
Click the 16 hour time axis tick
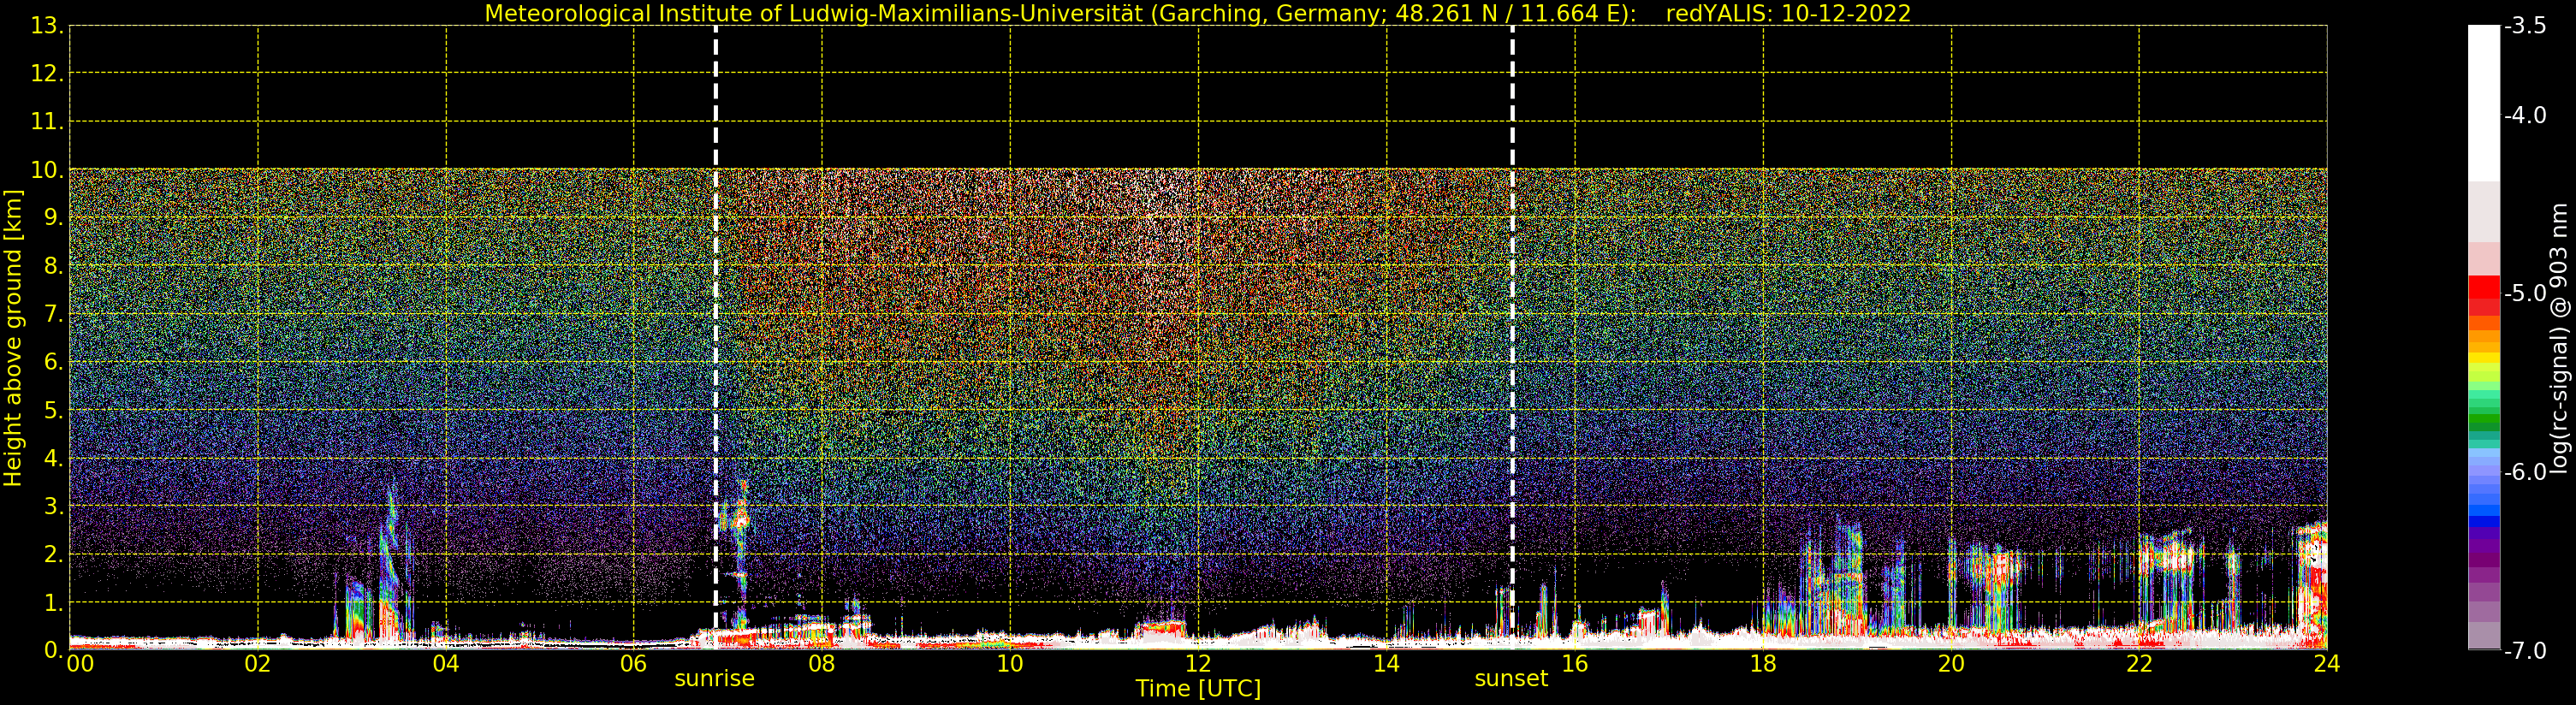(1575, 664)
